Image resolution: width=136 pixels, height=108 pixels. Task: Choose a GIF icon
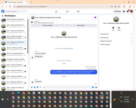(40, 87)
